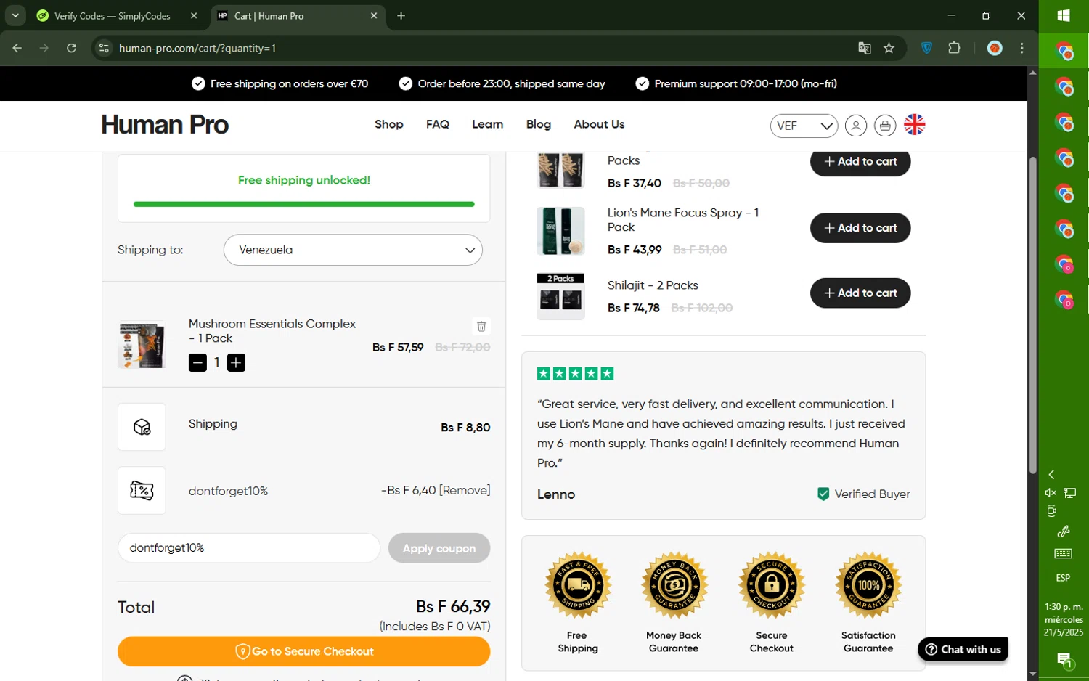Open the FAQ menu item
Screen dimensions: 1089x681
438,124
